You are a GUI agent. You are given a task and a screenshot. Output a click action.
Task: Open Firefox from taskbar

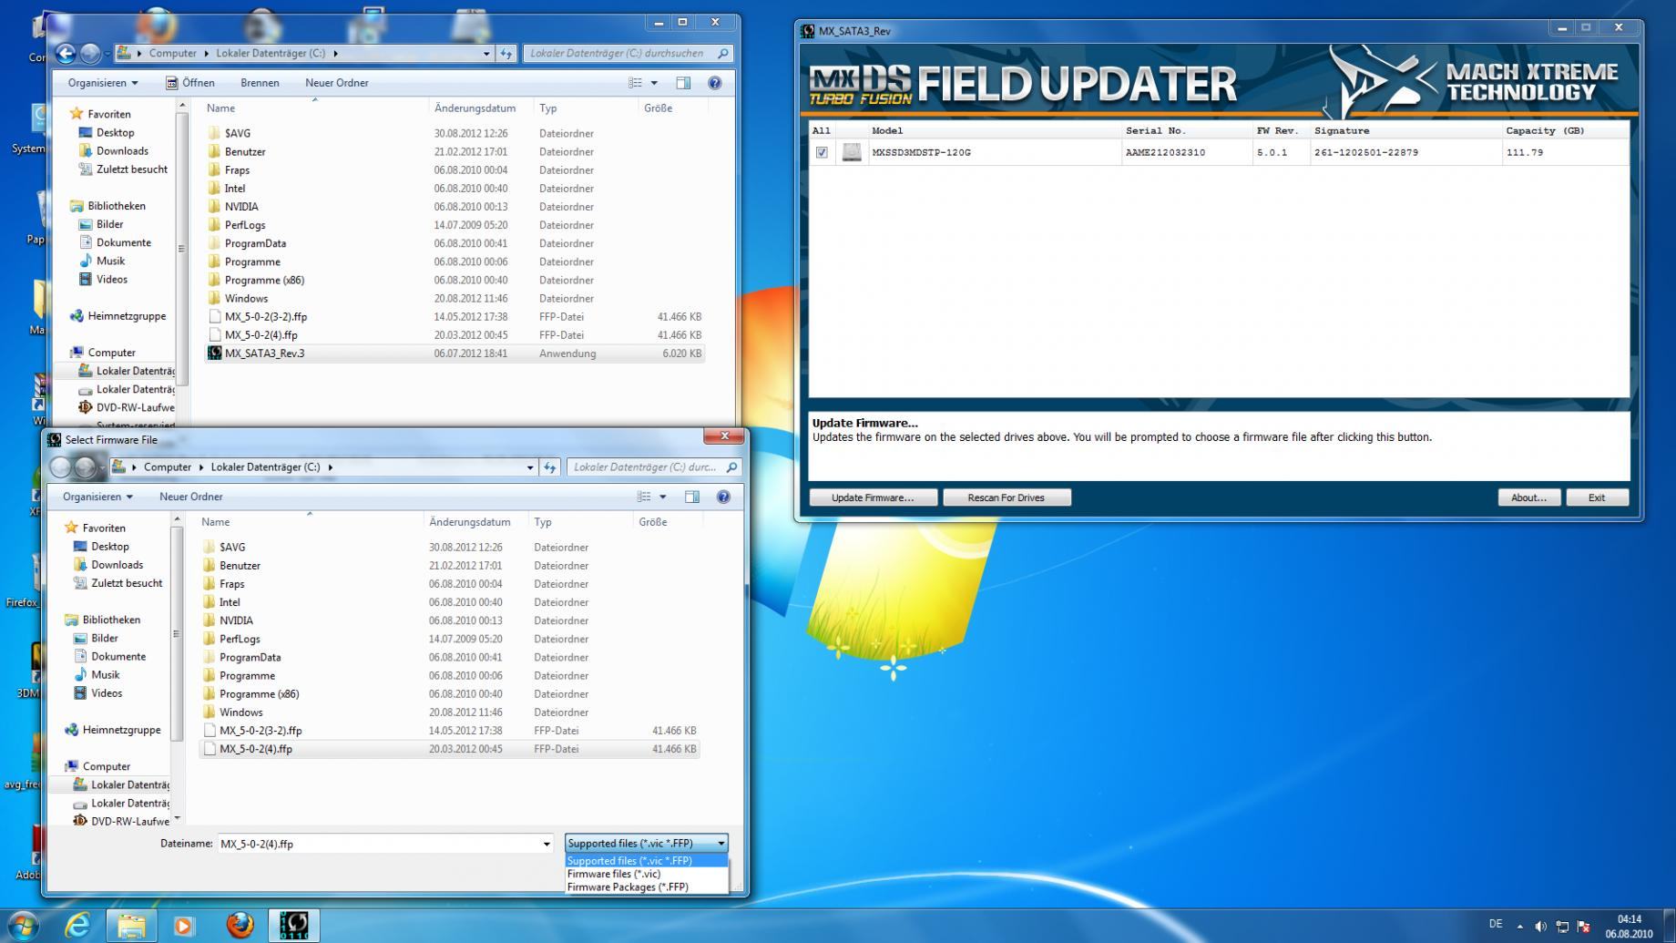240,926
